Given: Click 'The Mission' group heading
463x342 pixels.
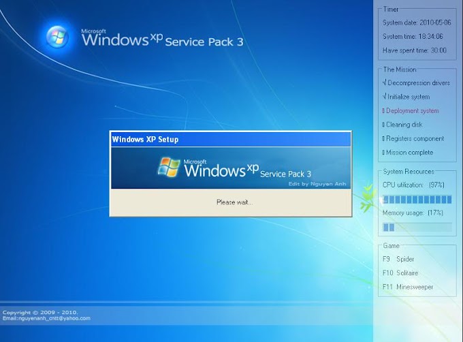Looking at the screenshot, I should [x=400, y=69].
